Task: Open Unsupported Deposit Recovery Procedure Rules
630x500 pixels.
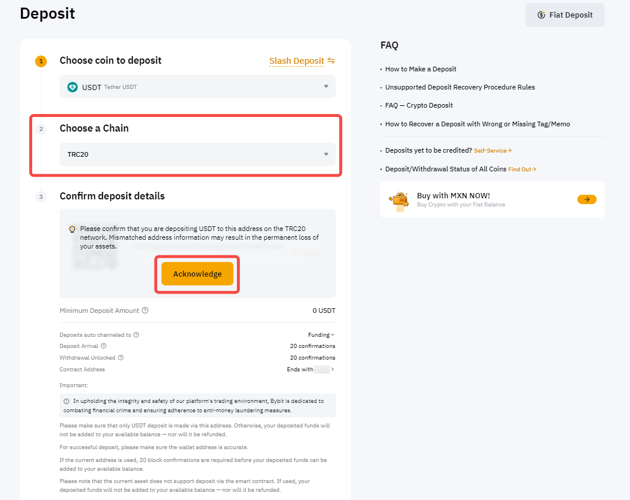Action: (x=460, y=87)
